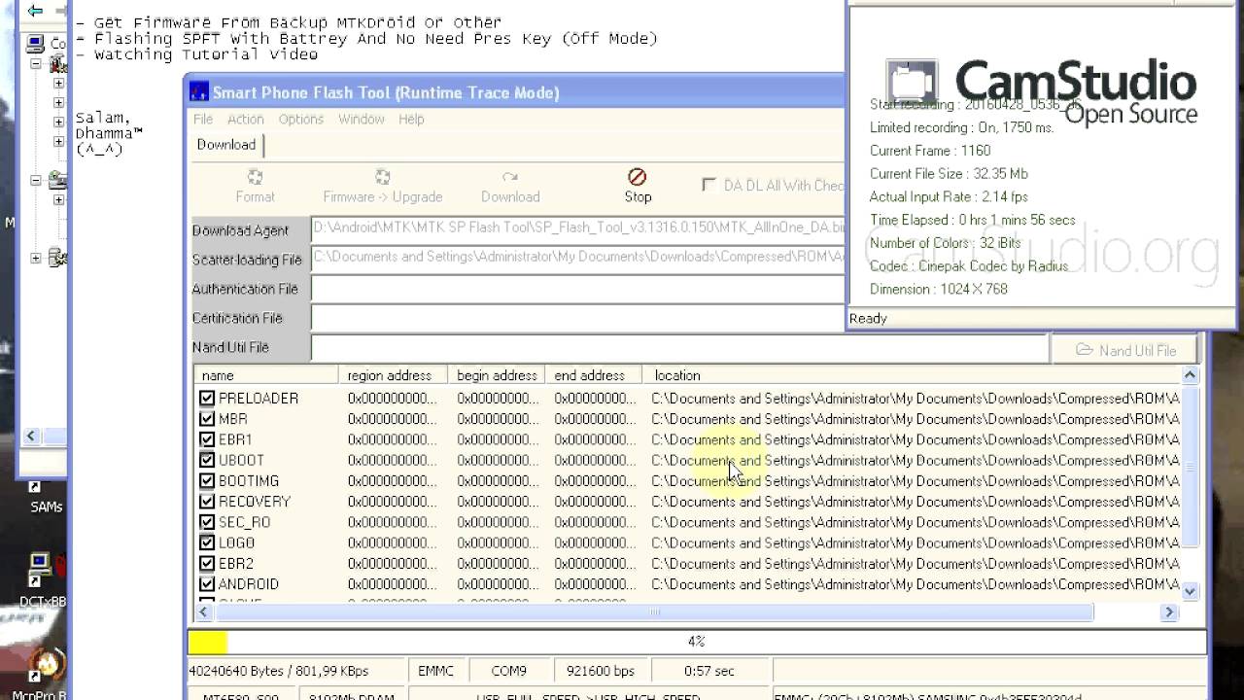
Task: Toggle DA DL All With Checksum checkbox
Action: (708, 185)
